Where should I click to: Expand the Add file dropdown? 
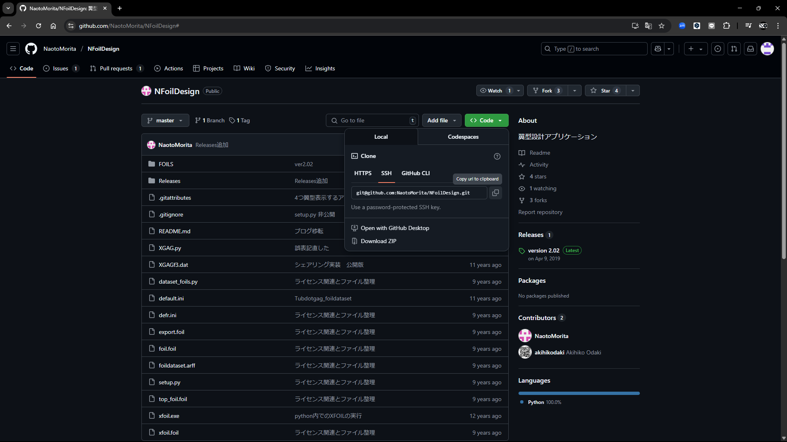tap(441, 120)
